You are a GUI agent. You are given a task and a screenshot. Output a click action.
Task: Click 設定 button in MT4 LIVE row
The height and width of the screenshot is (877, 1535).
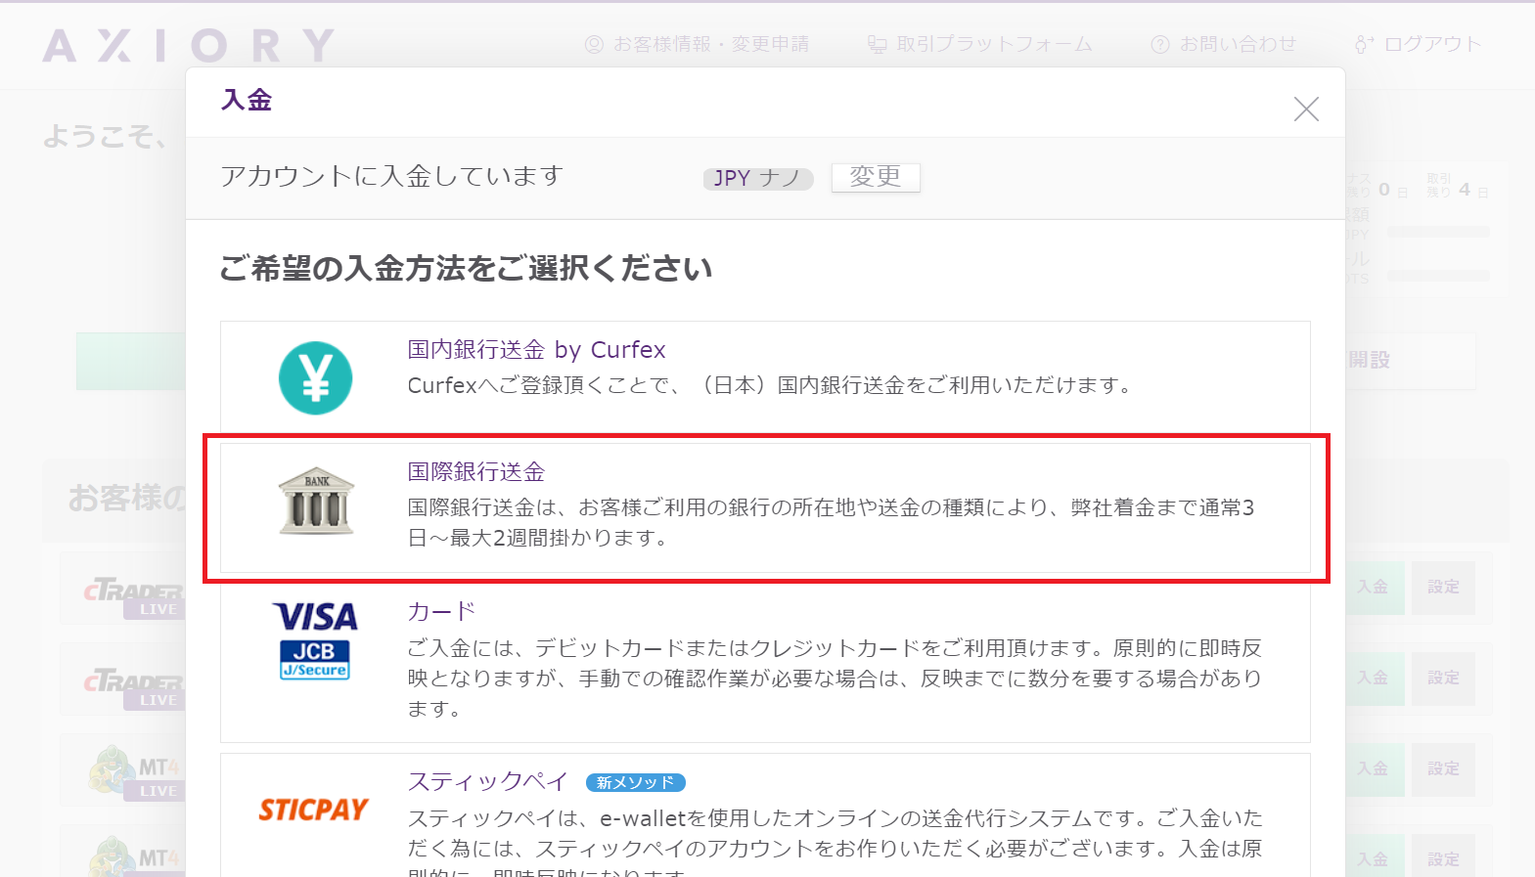click(x=1443, y=768)
